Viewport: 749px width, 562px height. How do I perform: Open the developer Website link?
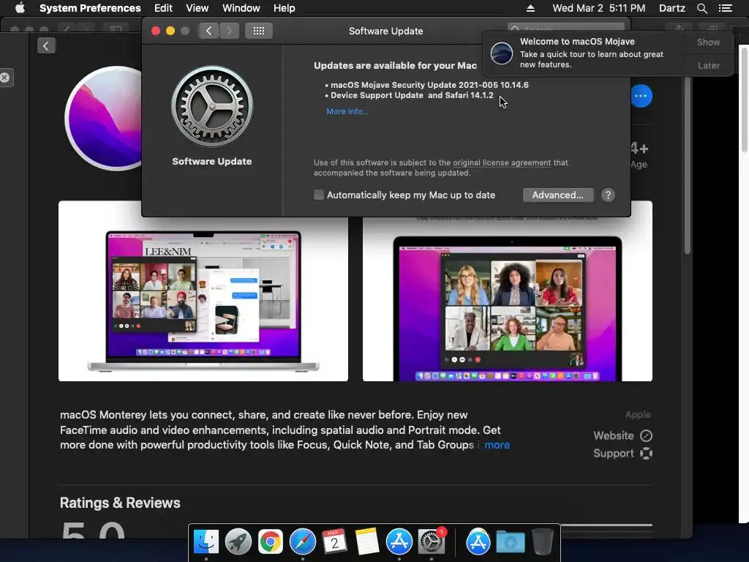[x=614, y=435]
